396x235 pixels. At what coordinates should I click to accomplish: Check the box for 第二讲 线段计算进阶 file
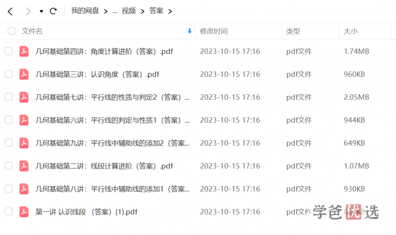point(9,166)
